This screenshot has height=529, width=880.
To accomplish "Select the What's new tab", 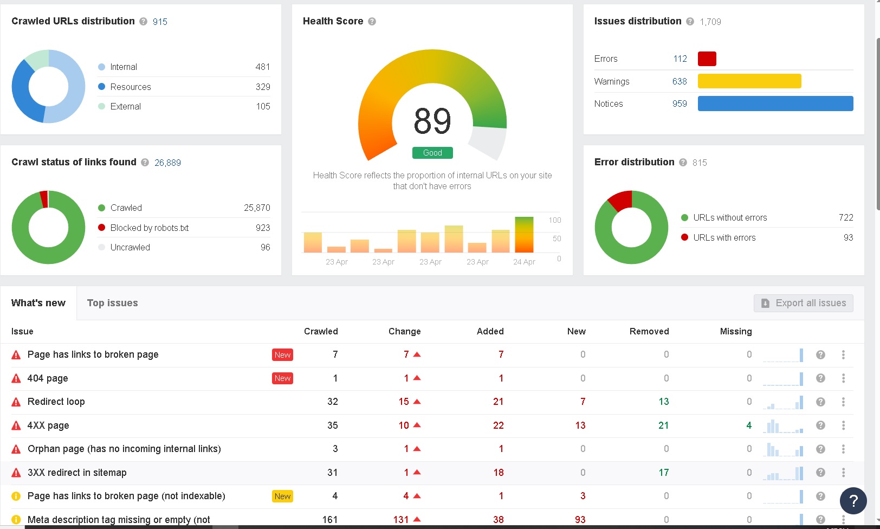I will (x=38, y=303).
